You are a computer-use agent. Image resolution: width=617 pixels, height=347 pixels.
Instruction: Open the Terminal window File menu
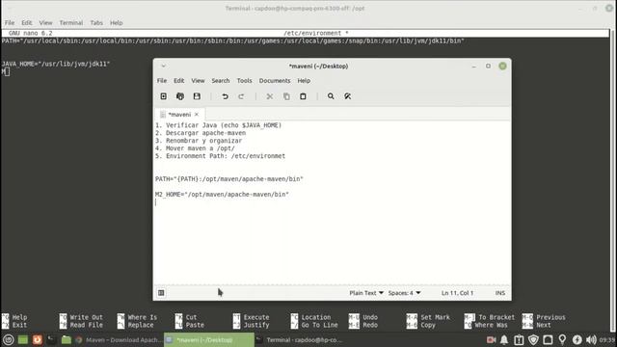click(10, 23)
